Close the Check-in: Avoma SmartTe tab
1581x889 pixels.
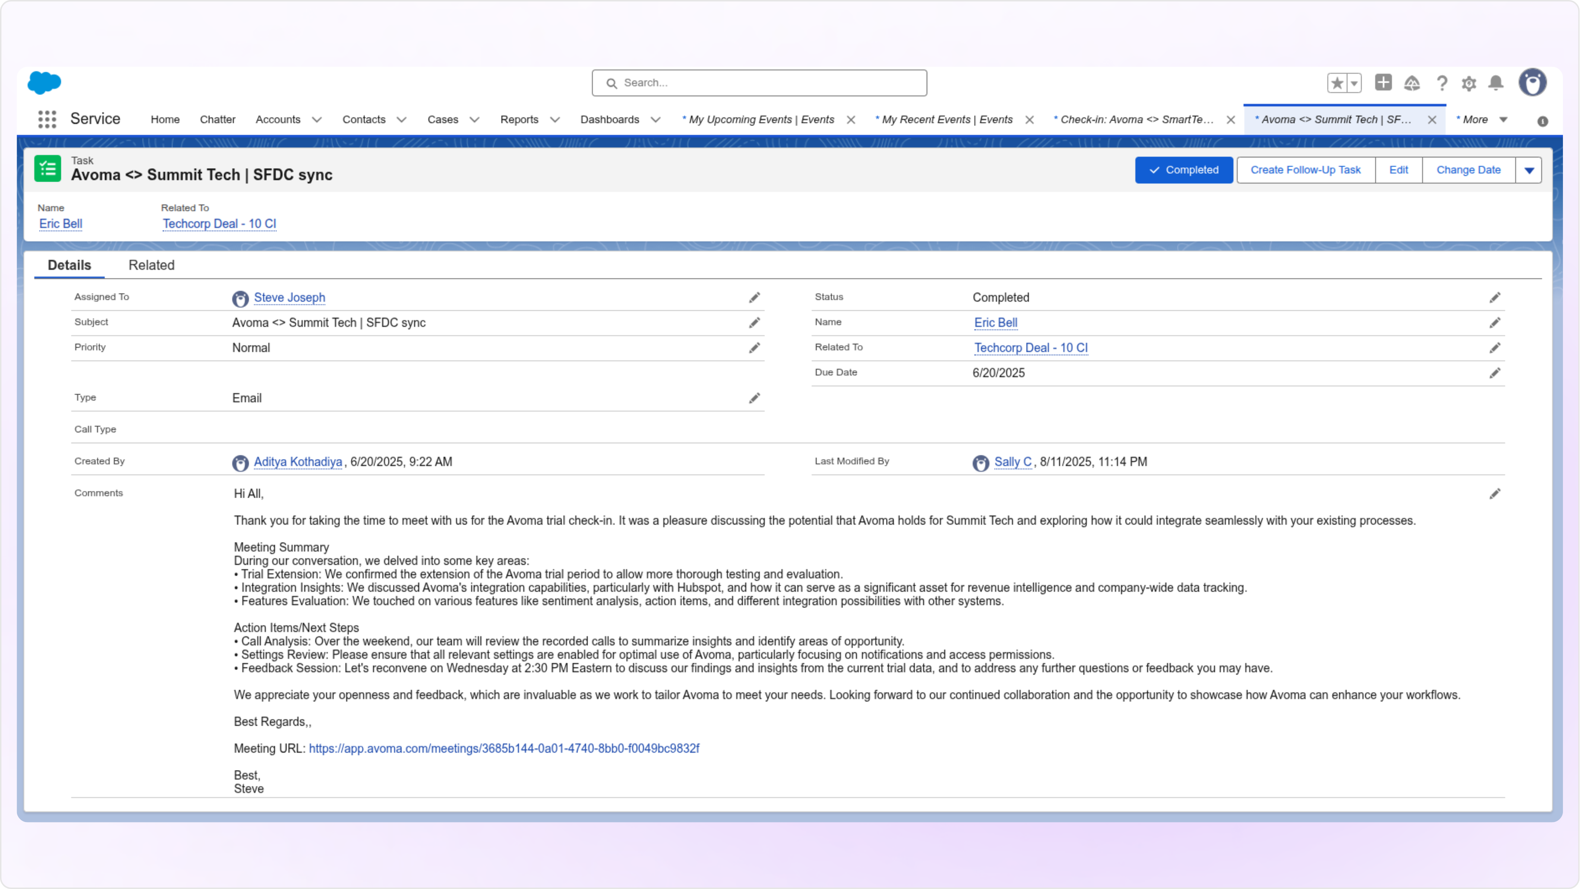(x=1231, y=120)
